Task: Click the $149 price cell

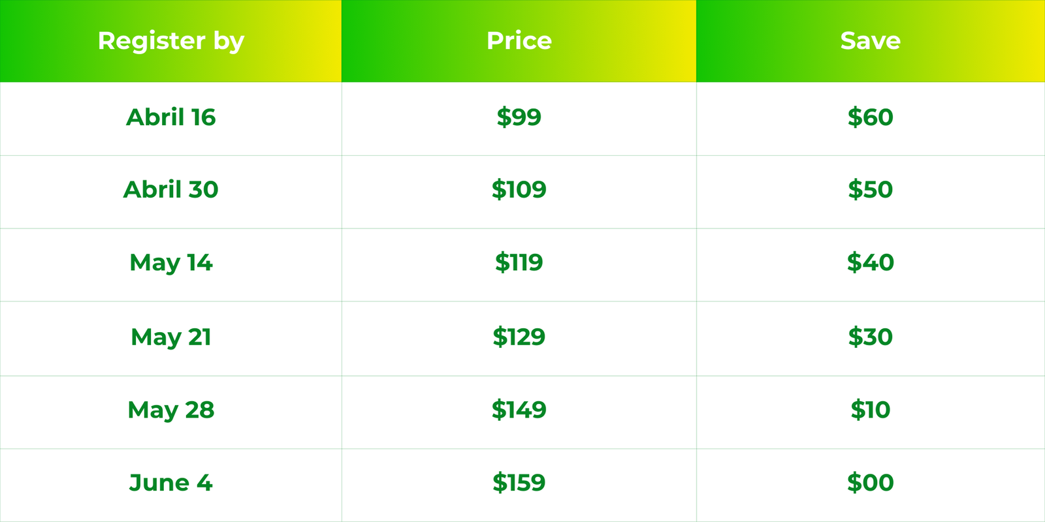Action: (x=519, y=412)
